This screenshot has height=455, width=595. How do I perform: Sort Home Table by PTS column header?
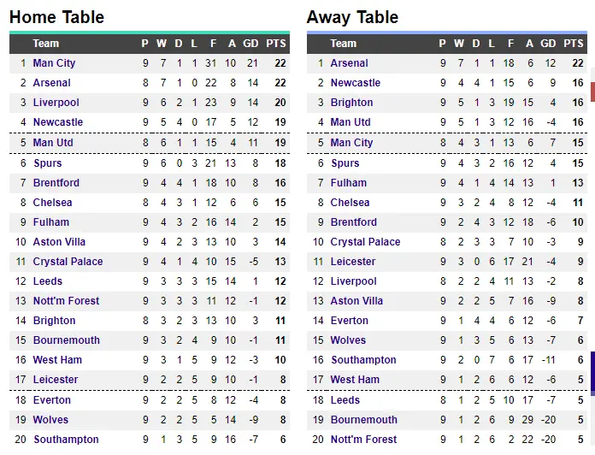click(x=275, y=44)
